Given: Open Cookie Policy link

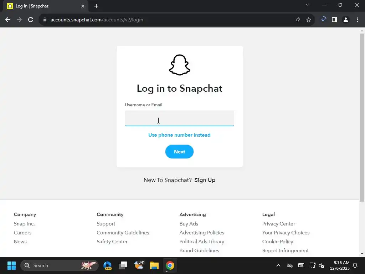Looking at the screenshot, I should point(278,242).
